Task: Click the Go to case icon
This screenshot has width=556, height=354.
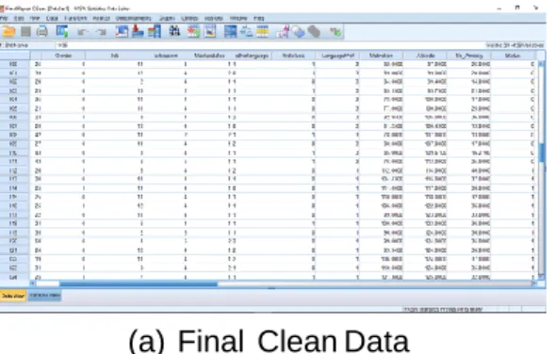Action: pyautogui.click(x=122, y=31)
